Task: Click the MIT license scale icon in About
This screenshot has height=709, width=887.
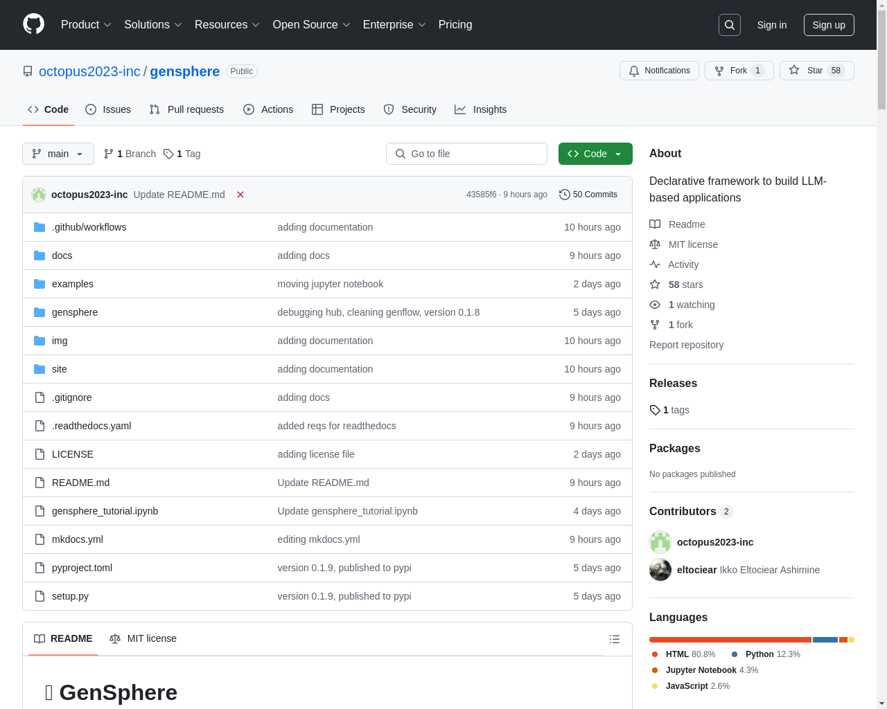Action: 655,244
